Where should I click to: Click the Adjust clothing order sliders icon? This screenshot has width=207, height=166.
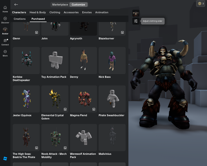[x=136, y=21]
